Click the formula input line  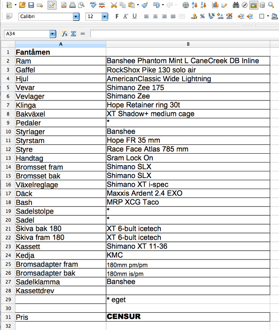[x=185, y=34]
